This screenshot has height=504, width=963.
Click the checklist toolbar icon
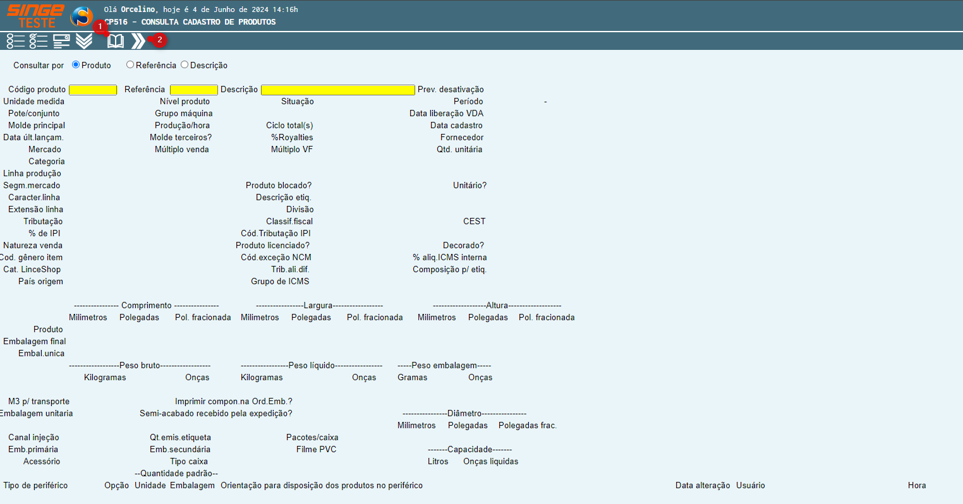click(x=39, y=41)
